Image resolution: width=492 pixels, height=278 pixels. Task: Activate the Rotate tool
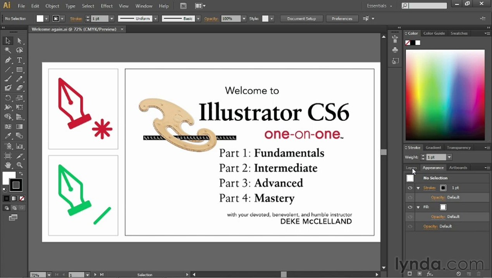click(x=8, y=98)
